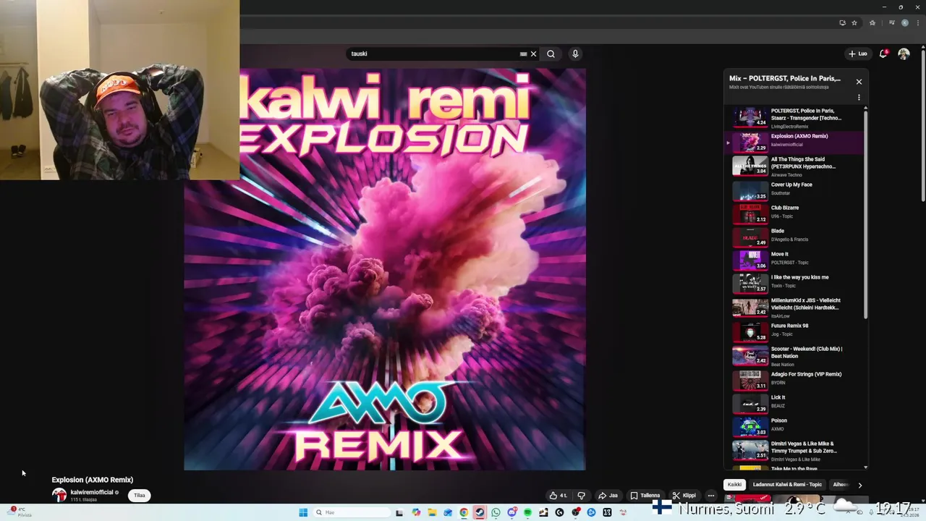Image resolution: width=926 pixels, height=521 pixels.
Task: Click the install/cast screen icon in address bar
Action: [842, 22]
